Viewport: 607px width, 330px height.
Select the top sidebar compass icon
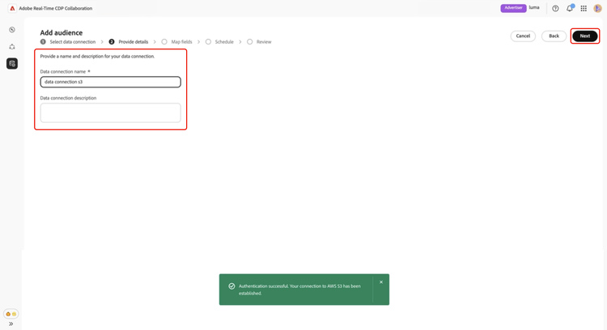pyautogui.click(x=12, y=30)
